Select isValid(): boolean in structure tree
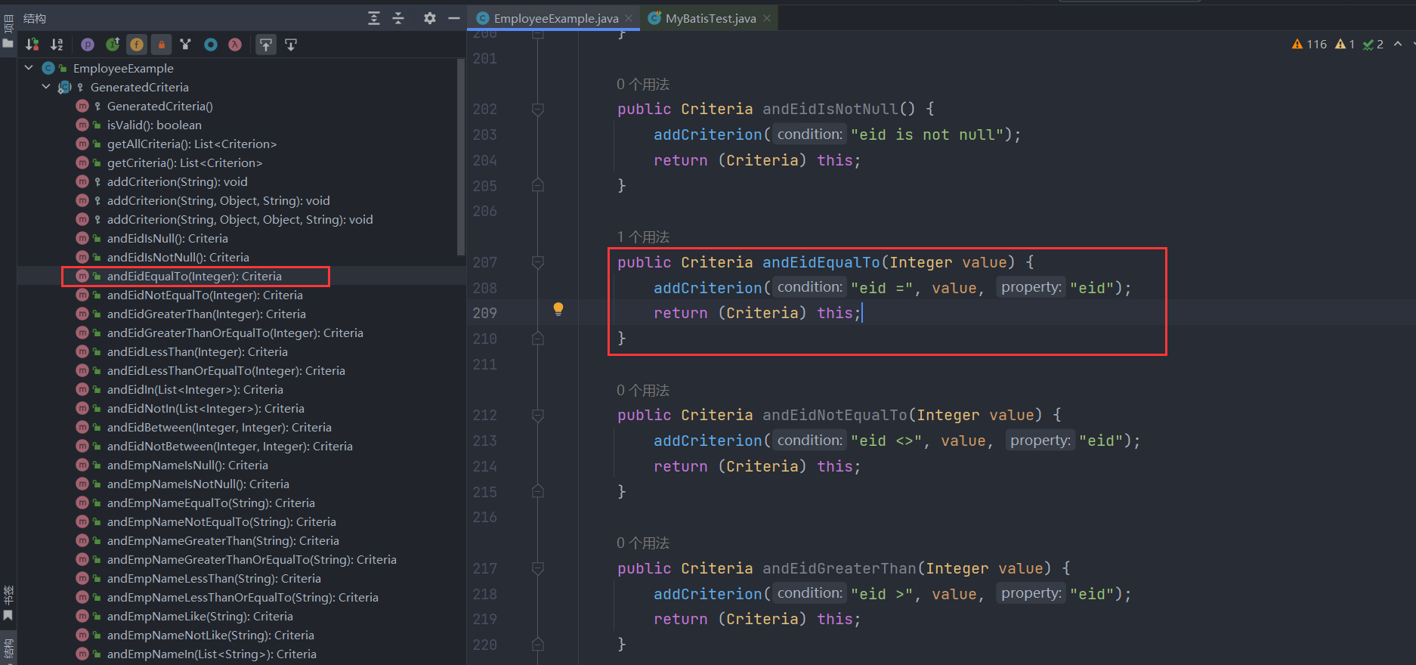Image resolution: width=1416 pixels, height=665 pixels. pyautogui.click(x=154, y=125)
